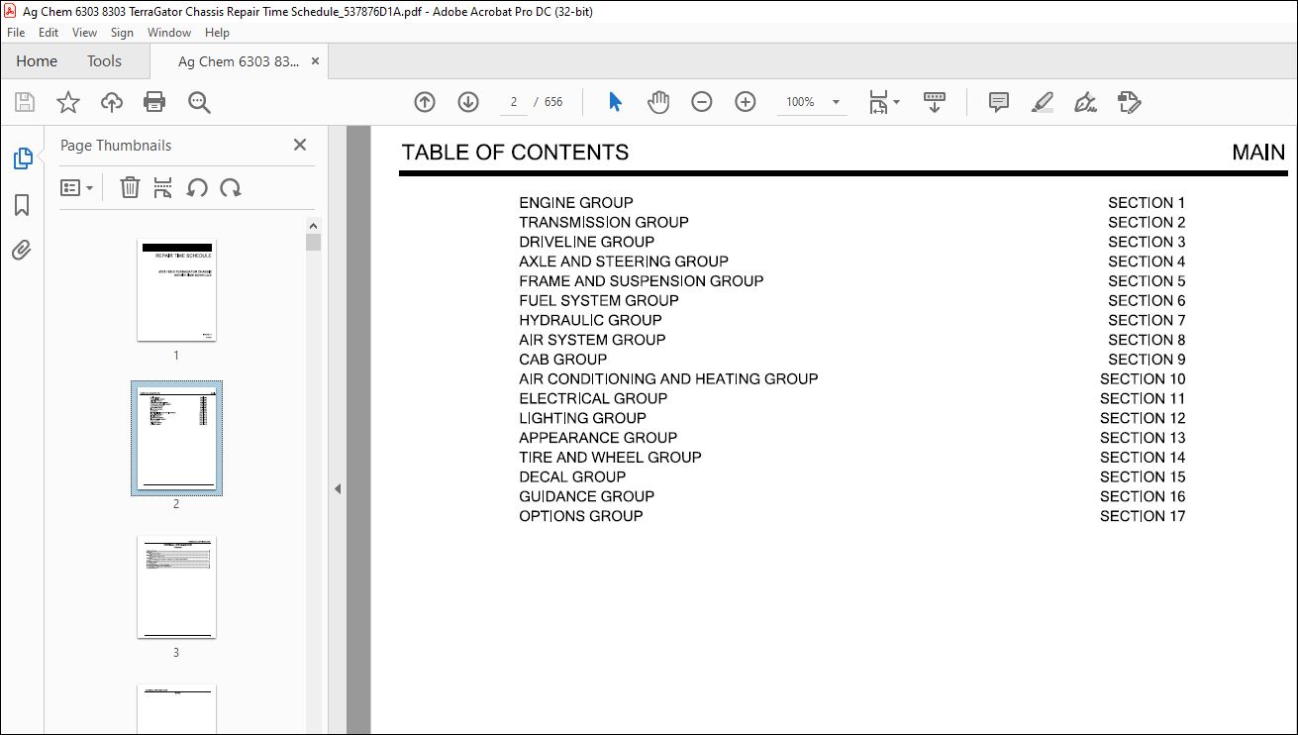The width and height of the screenshot is (1298, 735).
Task: Click FRAME AND SUSPENSION GROUP entry
Action: [x=642, y=281]
